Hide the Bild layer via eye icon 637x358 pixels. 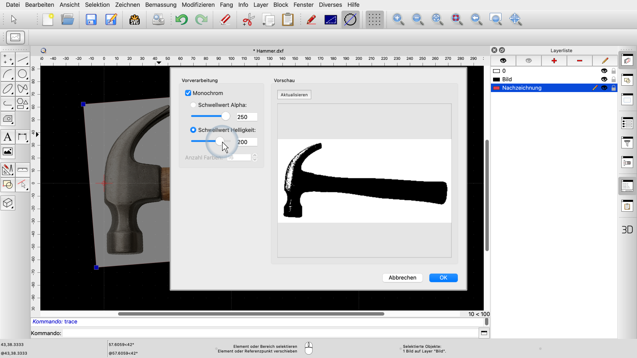604,79
